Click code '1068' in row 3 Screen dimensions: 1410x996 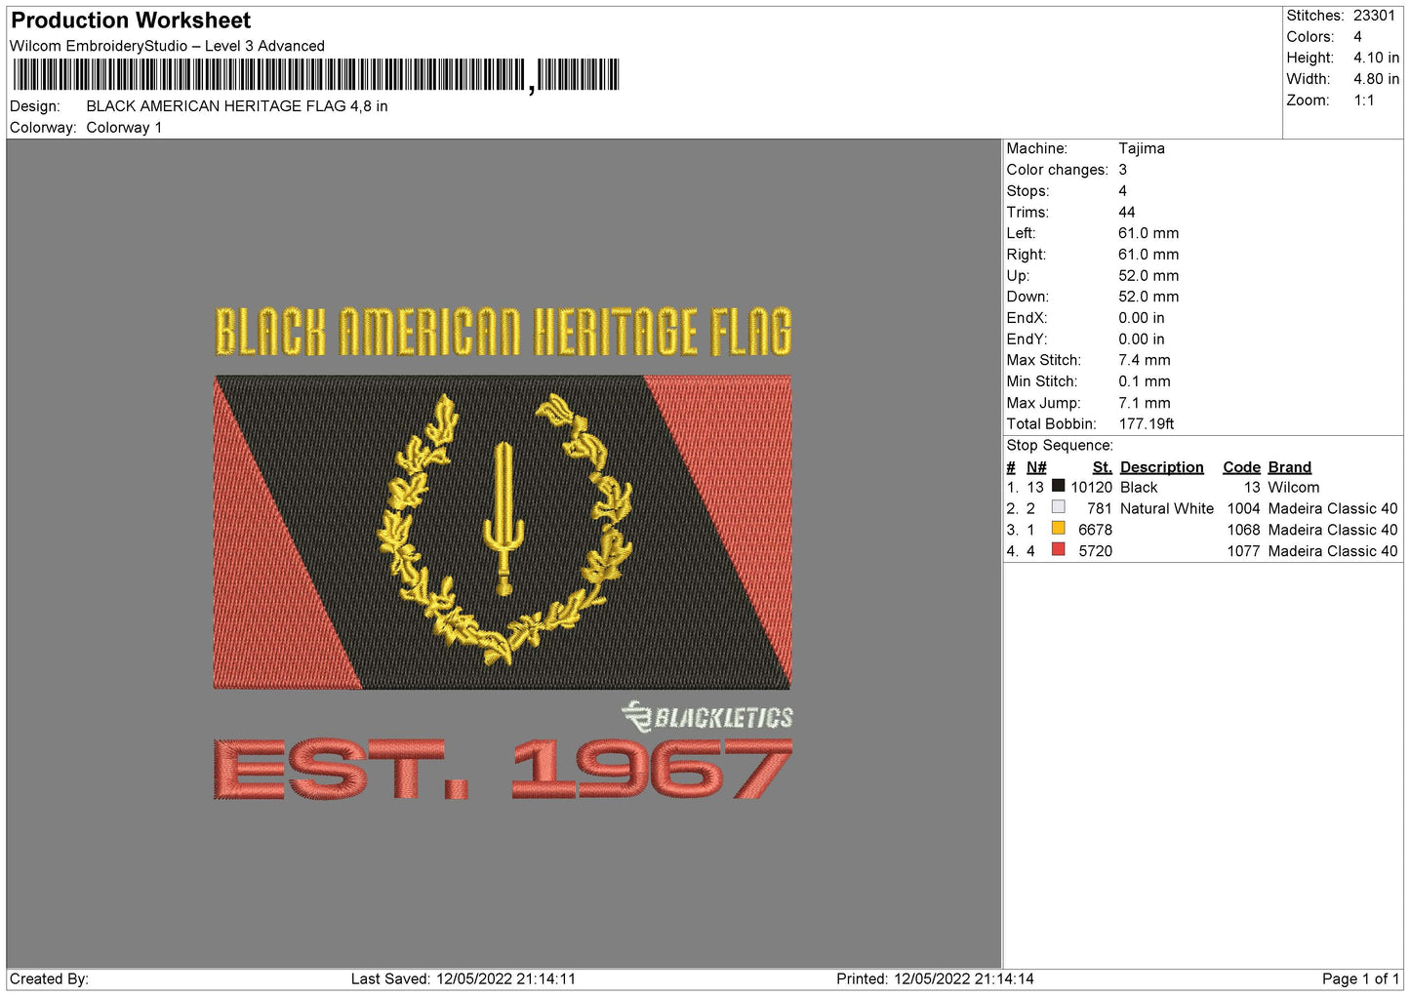pyautogui.click(x=1244, y=531)
